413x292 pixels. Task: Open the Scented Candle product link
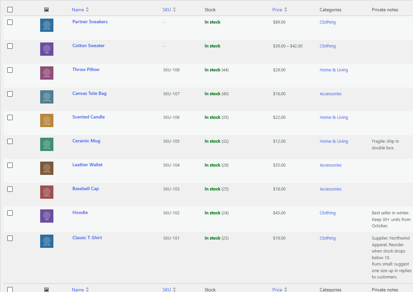(x=89, y=117)
